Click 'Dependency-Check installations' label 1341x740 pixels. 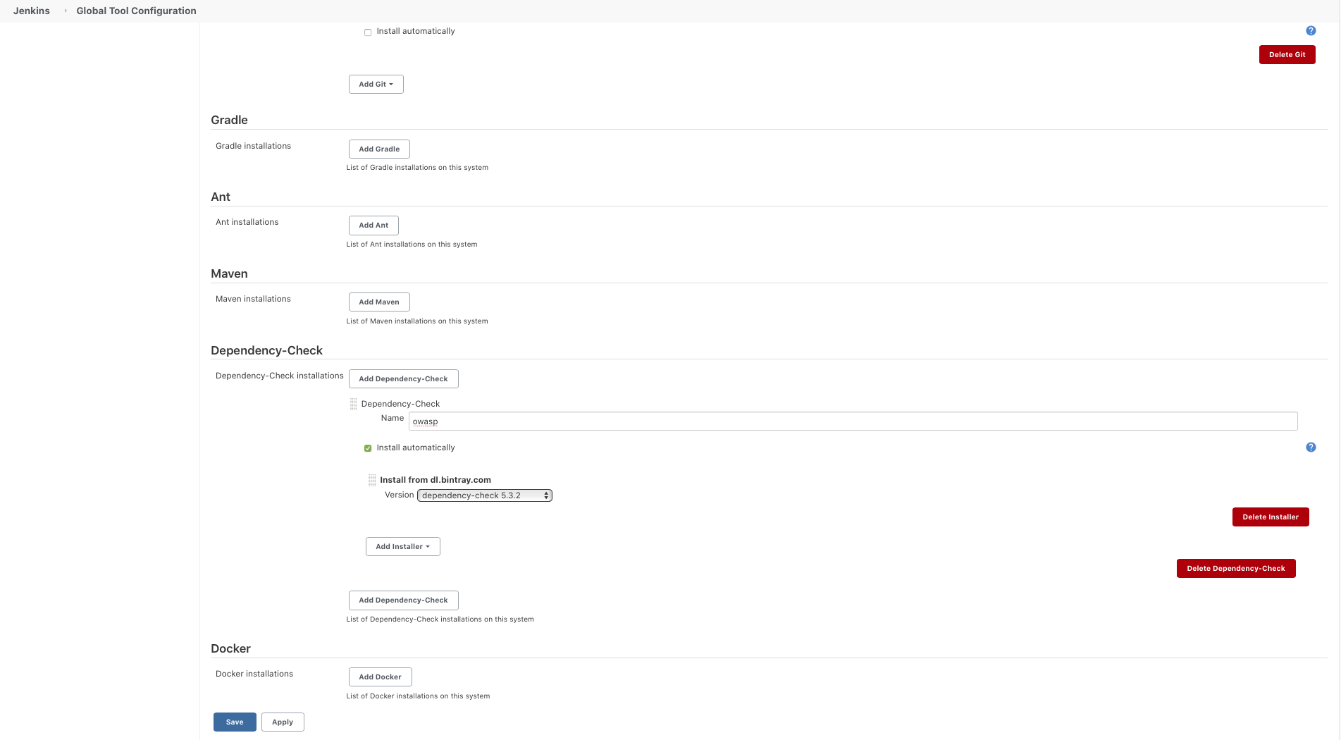(279, 376)
